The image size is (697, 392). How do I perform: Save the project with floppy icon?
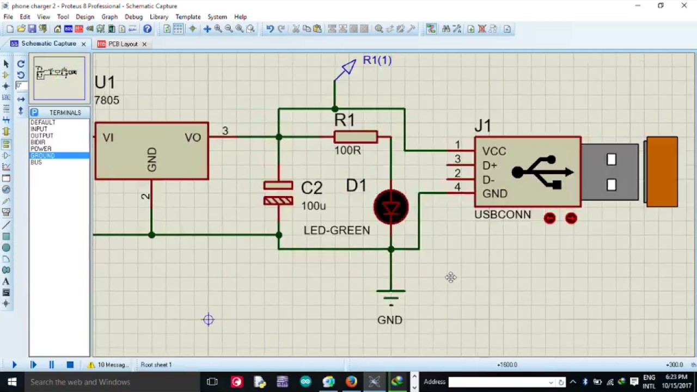[32, 29]
